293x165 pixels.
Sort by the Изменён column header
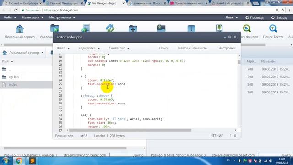pos(268,61)
